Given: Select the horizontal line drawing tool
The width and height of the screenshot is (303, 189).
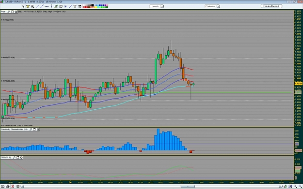Looking at the screenshot, I should 47,6.
